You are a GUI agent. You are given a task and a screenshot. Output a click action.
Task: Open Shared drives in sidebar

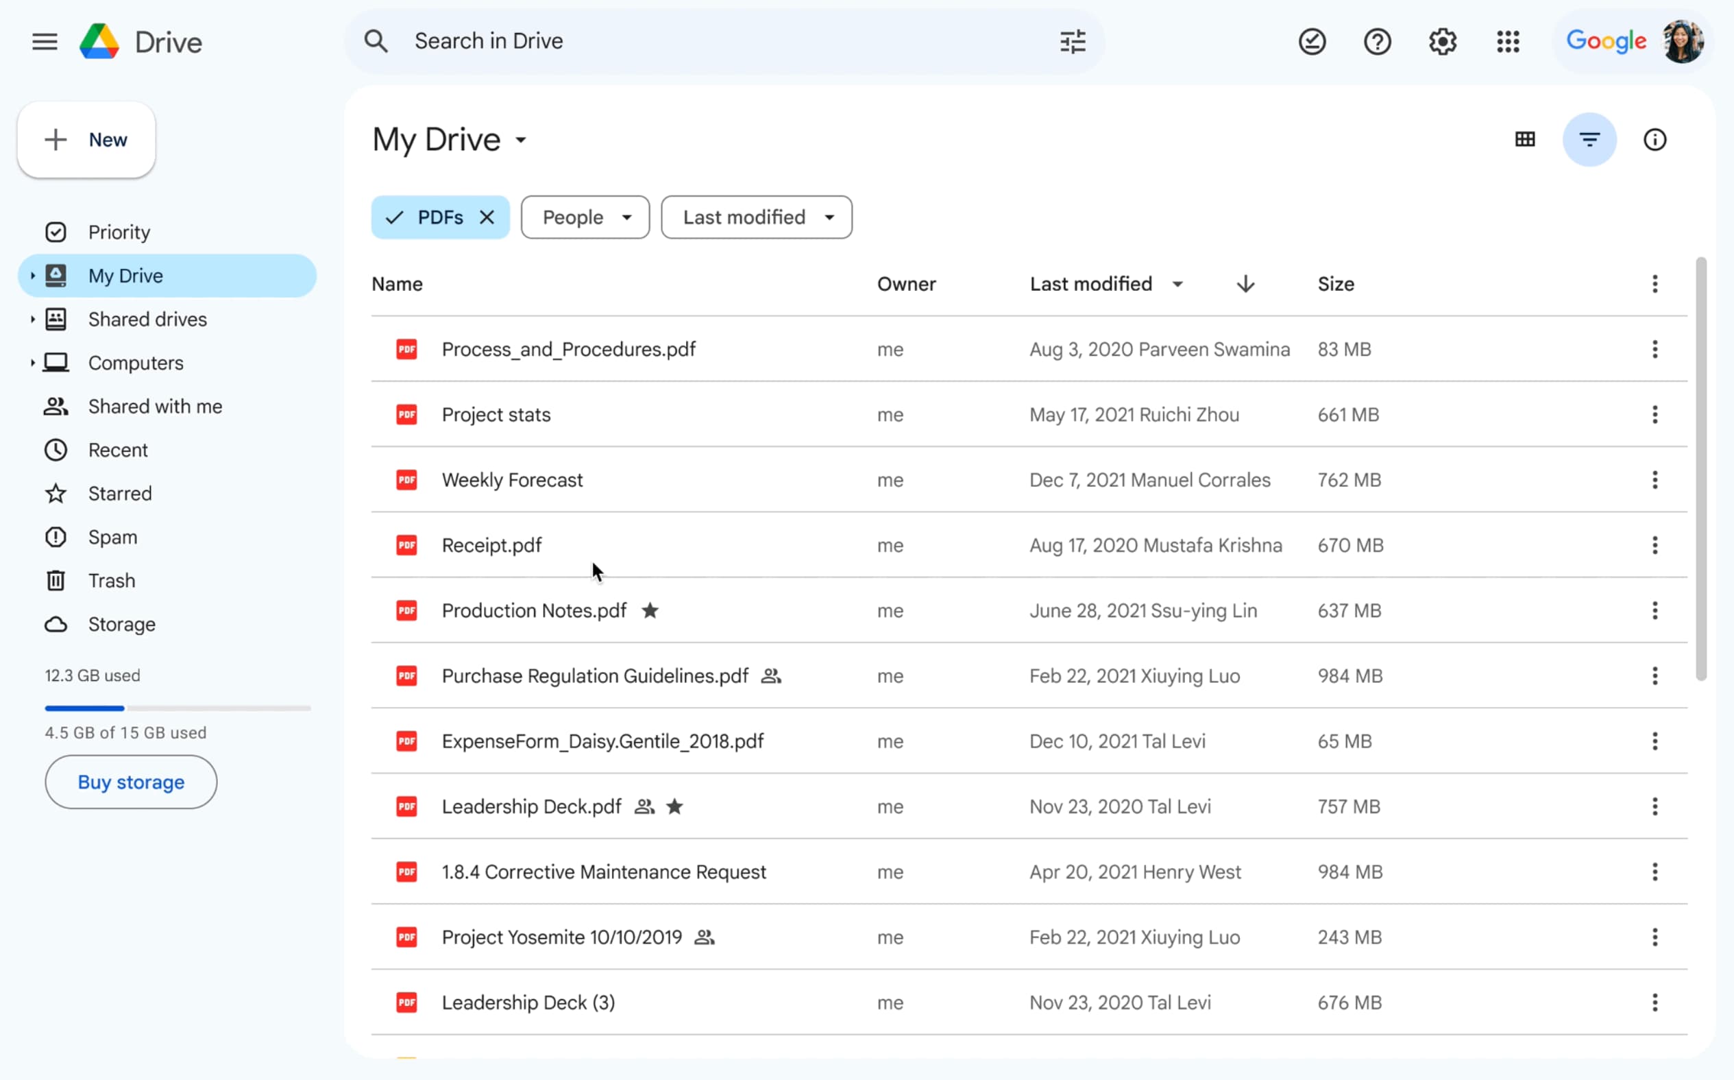pyautogui.click(x=148, y=319)
